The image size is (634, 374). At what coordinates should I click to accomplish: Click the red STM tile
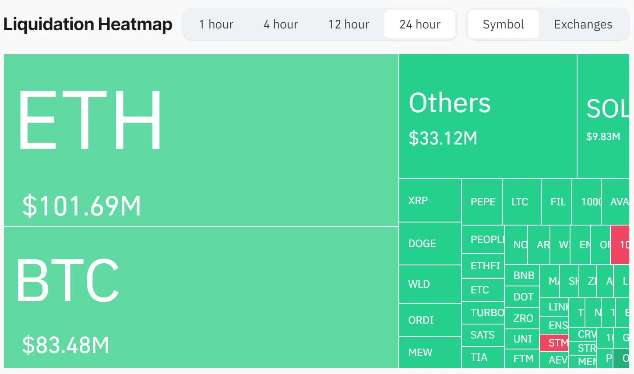click(554, 343)
